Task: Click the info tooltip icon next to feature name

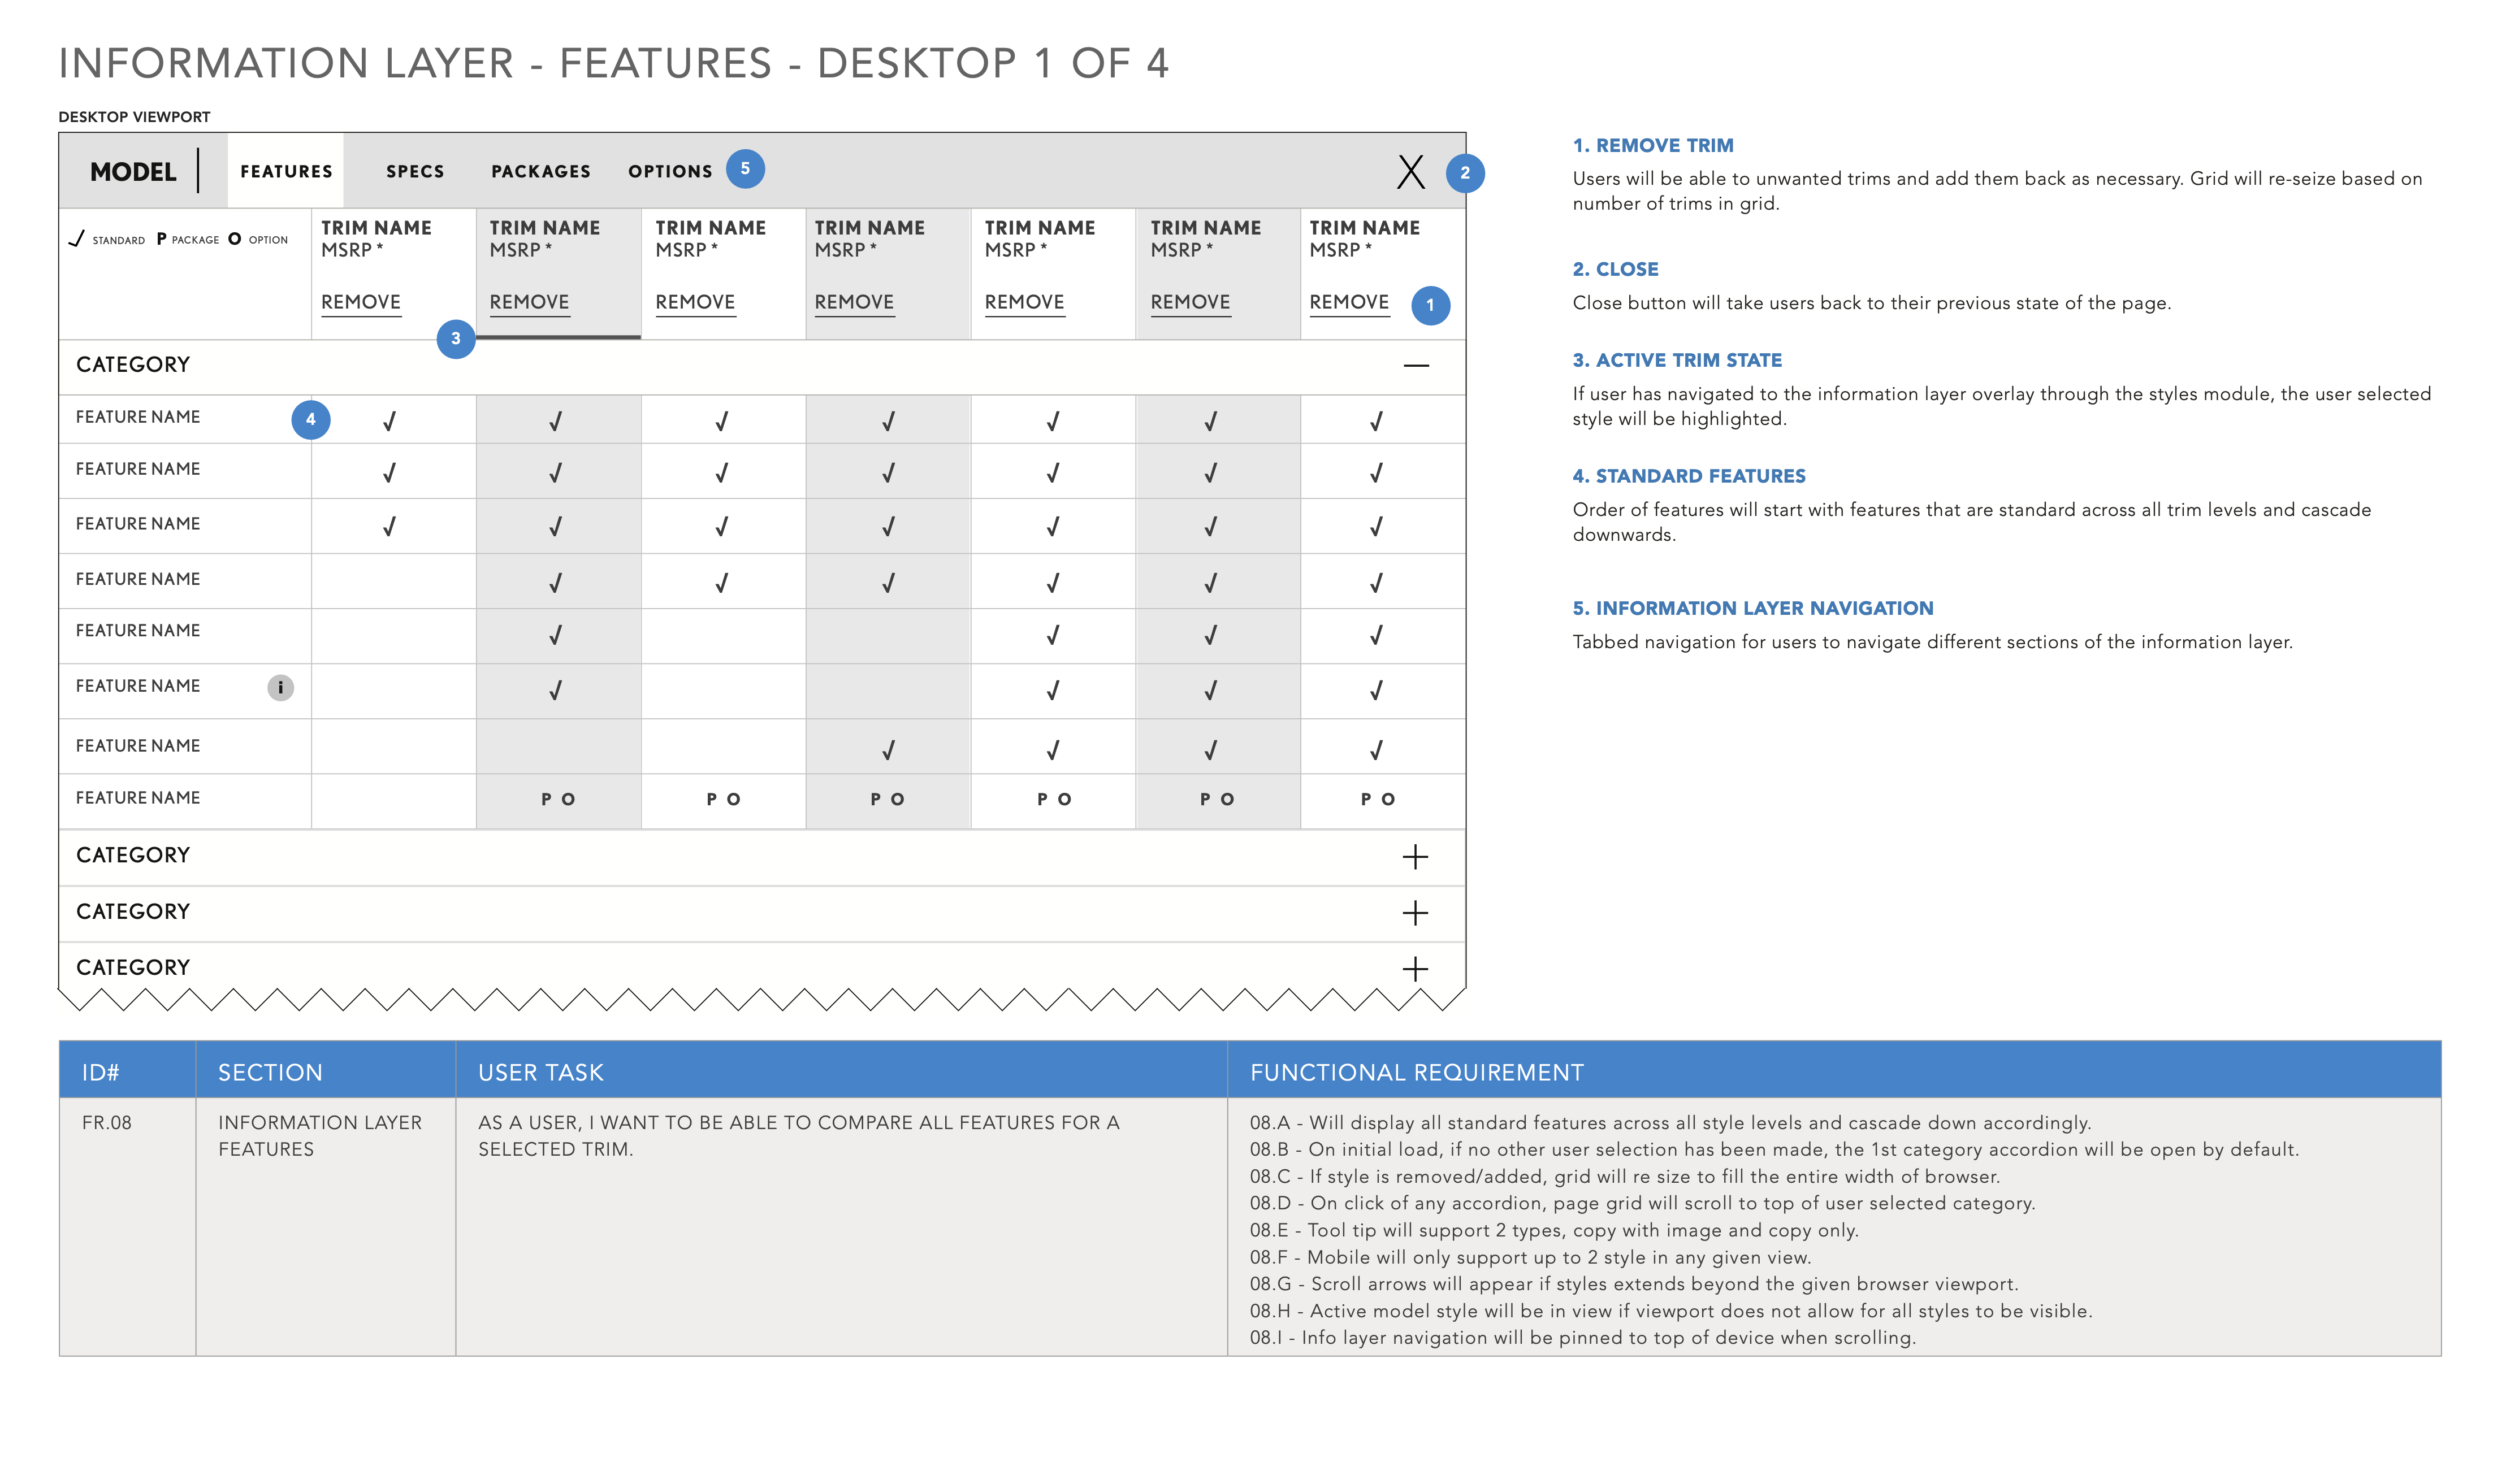Action: tap(280, 687)
